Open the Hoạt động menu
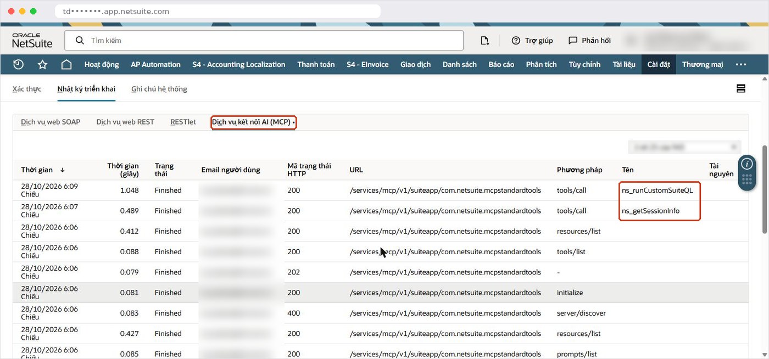The width and height of the screenshot is (769, 359). tap(102, 64)
